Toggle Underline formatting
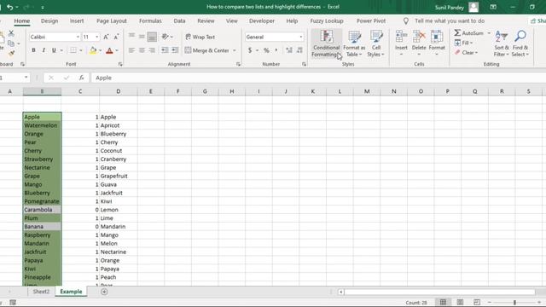The width and height of the screenshot is (546, 307). (x=54, y=50)
